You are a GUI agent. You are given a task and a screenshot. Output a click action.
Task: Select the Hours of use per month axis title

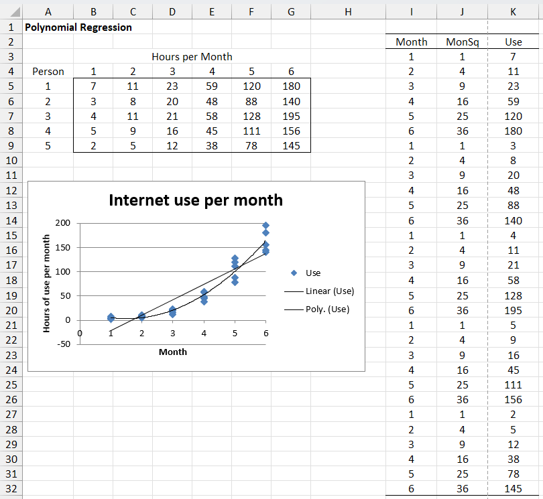pos(47,284)
